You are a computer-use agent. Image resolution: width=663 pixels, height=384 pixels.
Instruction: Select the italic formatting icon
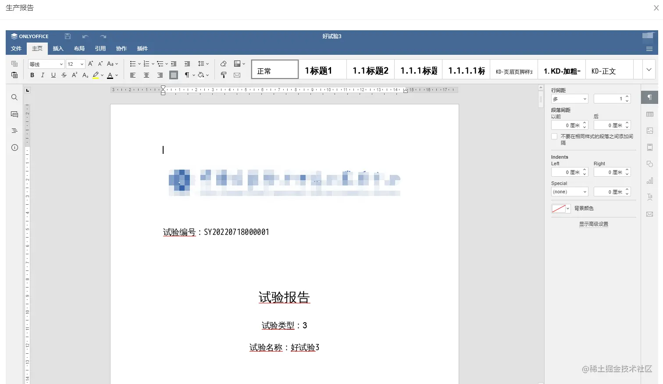pyautogui.click(x=43, y=75)
